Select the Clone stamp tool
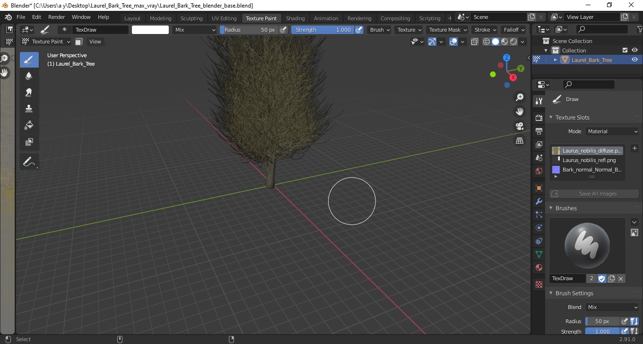The image size is (643, 344). click(29, 109)
